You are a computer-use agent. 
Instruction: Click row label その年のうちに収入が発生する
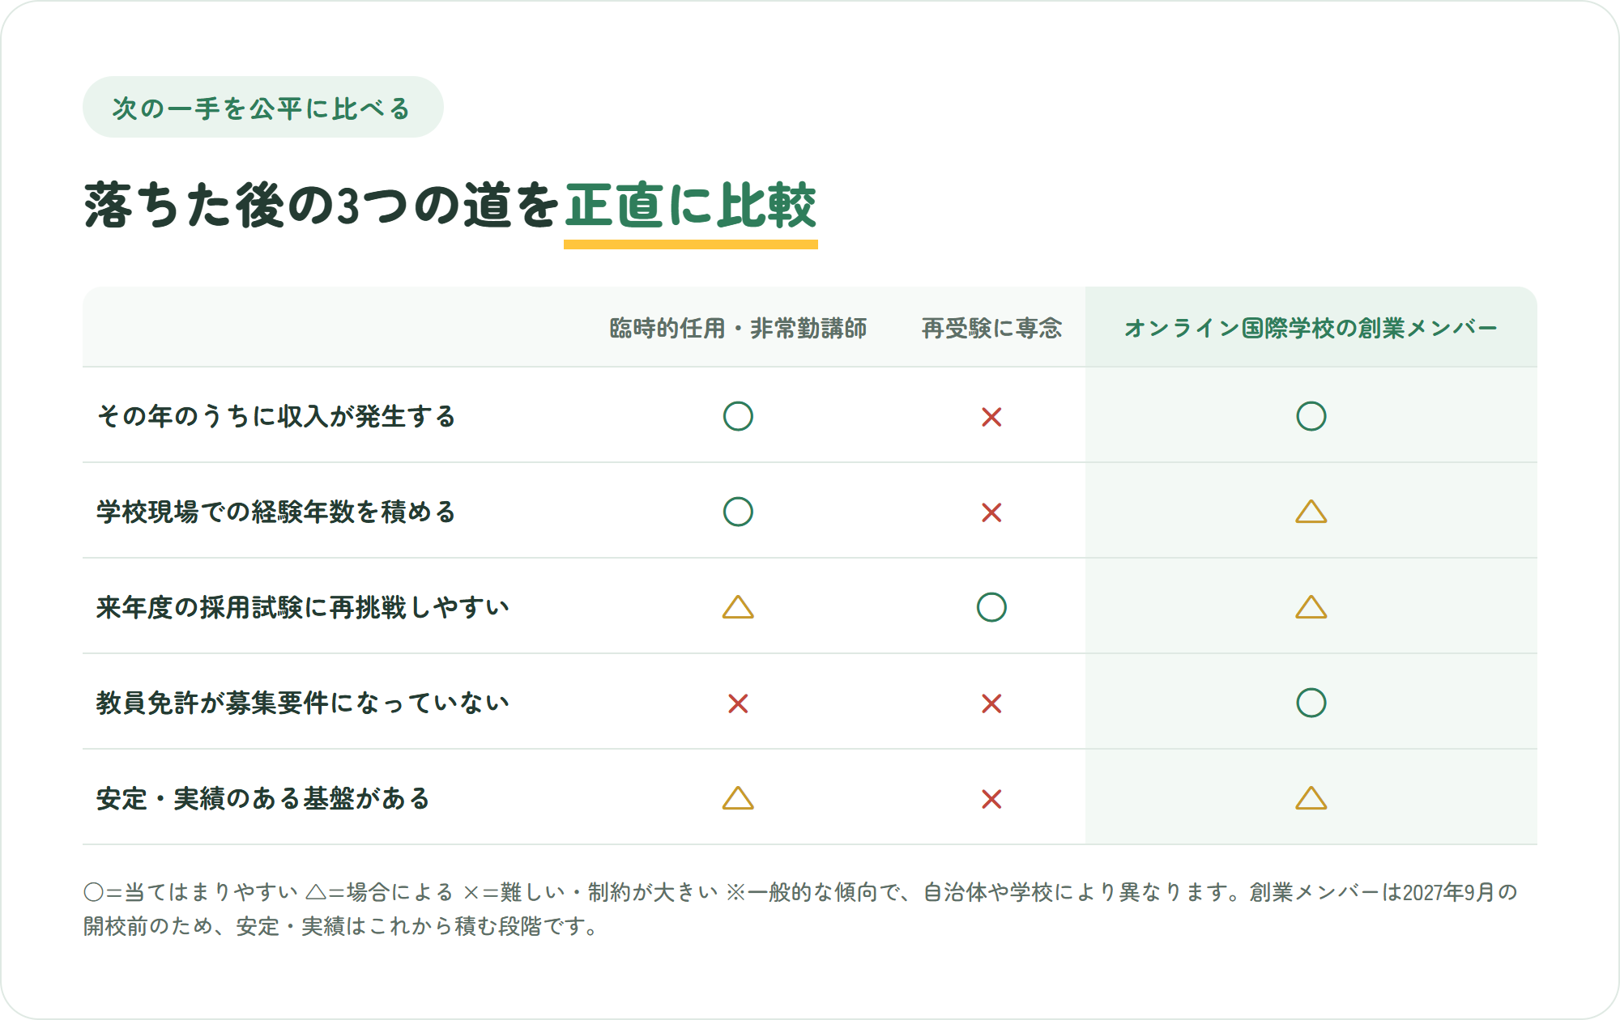click(x=276, y=416)
